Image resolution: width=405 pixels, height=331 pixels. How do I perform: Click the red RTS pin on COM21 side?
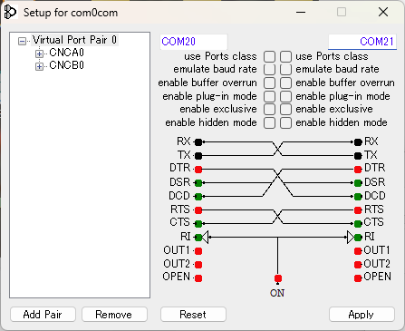coord(358,209)
